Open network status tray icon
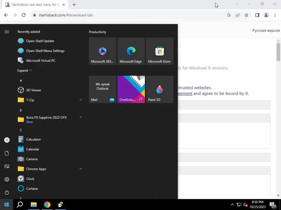This screenshot has height=210, width=281. (x=239, y=205)
